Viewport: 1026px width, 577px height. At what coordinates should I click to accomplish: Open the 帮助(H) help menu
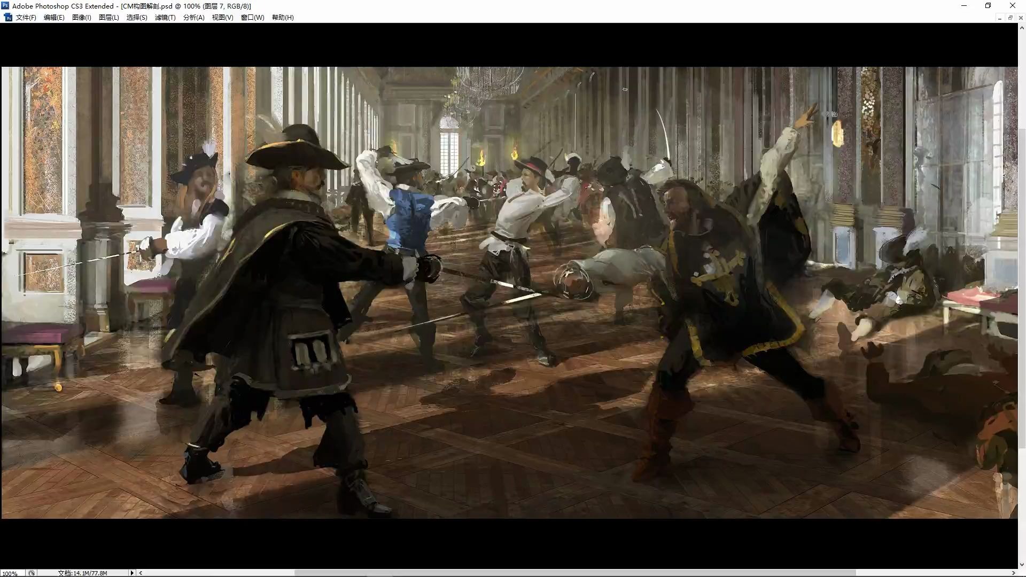(x=283, y=18)
